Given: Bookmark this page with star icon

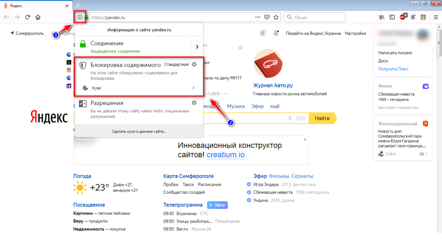Looking at the screenshot, I should [276, 17].
